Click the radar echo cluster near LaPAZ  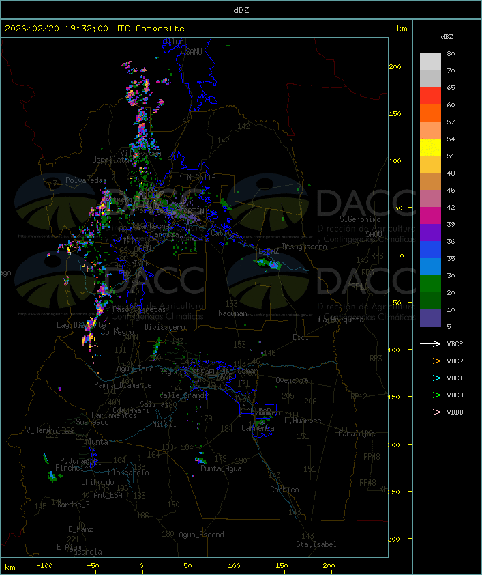coord(268,263)
